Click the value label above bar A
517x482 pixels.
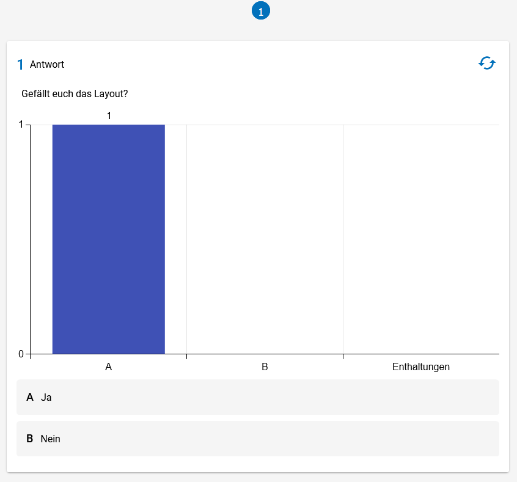coord(109,115)
